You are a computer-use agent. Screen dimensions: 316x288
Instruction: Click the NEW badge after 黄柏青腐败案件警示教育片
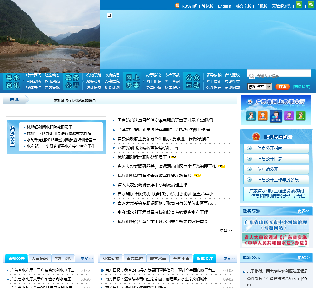point(197,176)
